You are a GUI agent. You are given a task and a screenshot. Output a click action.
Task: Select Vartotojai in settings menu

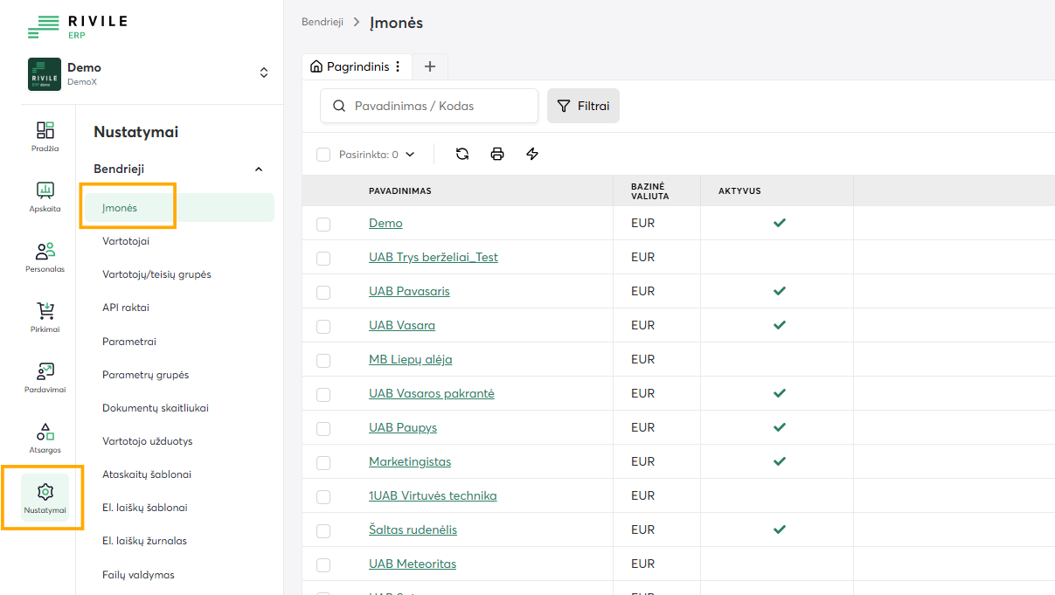126,240
